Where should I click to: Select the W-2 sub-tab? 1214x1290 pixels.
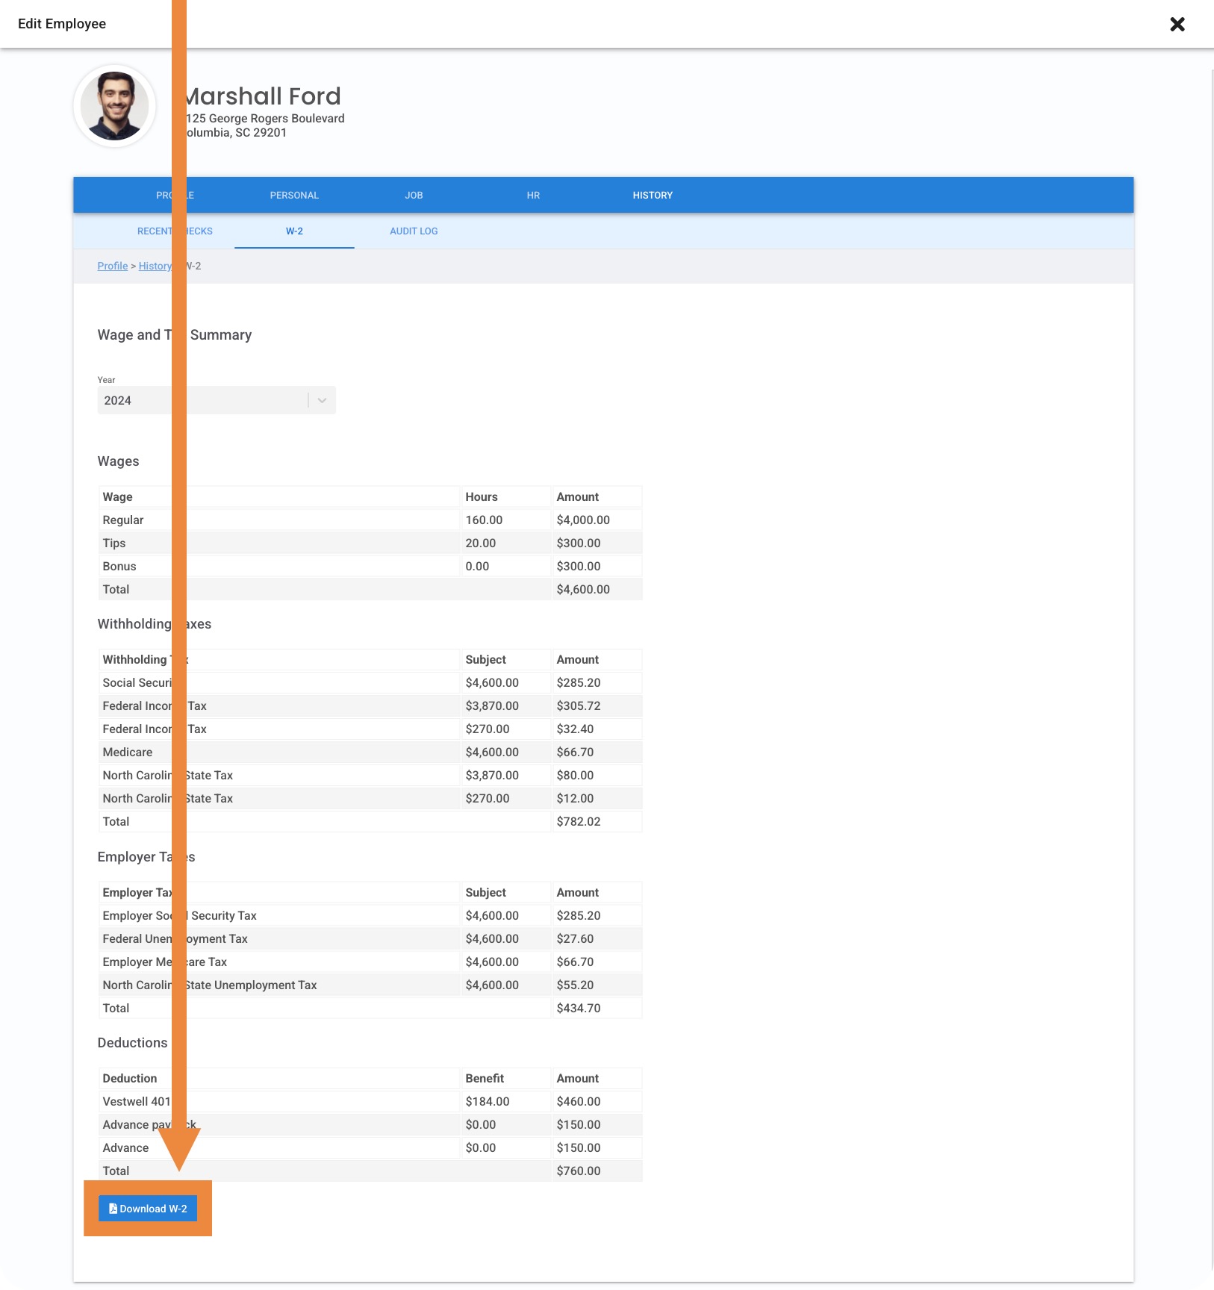point(294,231)
